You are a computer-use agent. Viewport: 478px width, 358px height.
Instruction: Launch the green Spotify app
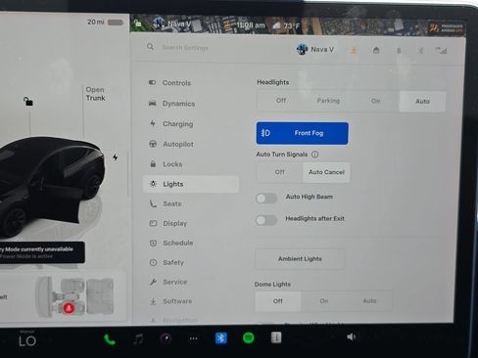pyautogui.click(x=249, y=337)
